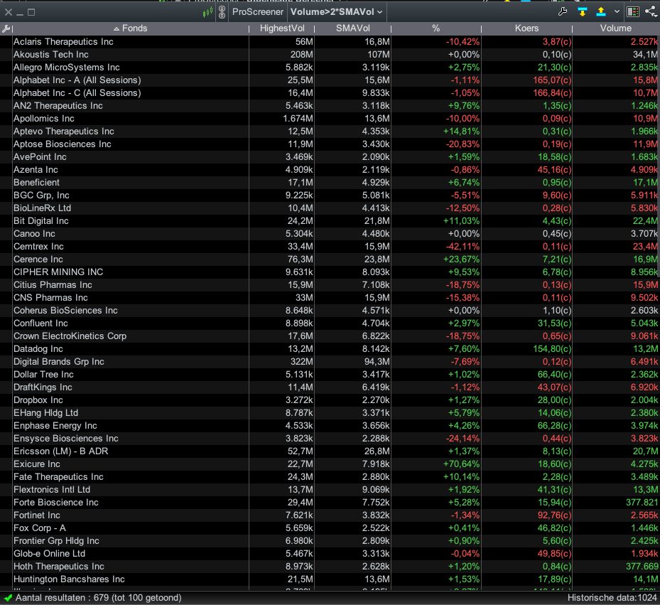660x605 pixels.
Task: Select the CNS Pharmas Inc row
Action: tap(330, 297)
